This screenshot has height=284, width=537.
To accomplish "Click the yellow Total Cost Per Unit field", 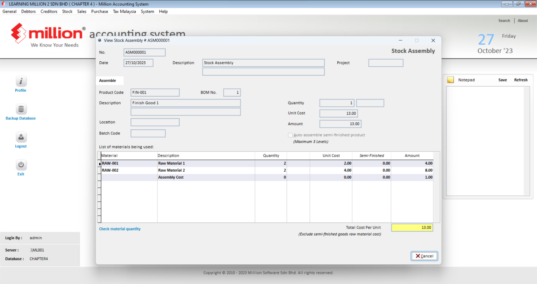I will pyautogui.click(x=412, y=227).
